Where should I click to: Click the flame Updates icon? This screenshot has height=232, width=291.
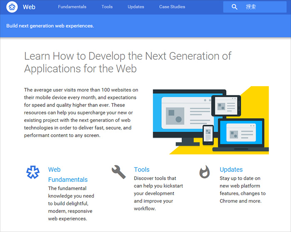click(204, 172)
